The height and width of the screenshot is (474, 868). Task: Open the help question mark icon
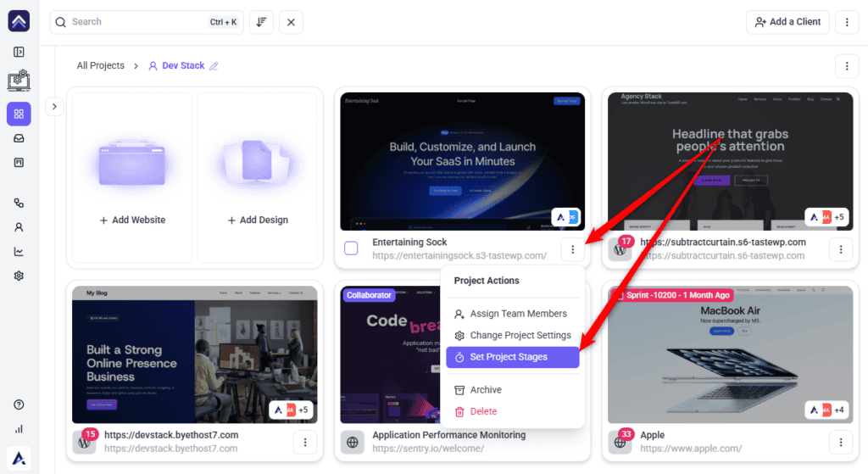pos(19,404)
